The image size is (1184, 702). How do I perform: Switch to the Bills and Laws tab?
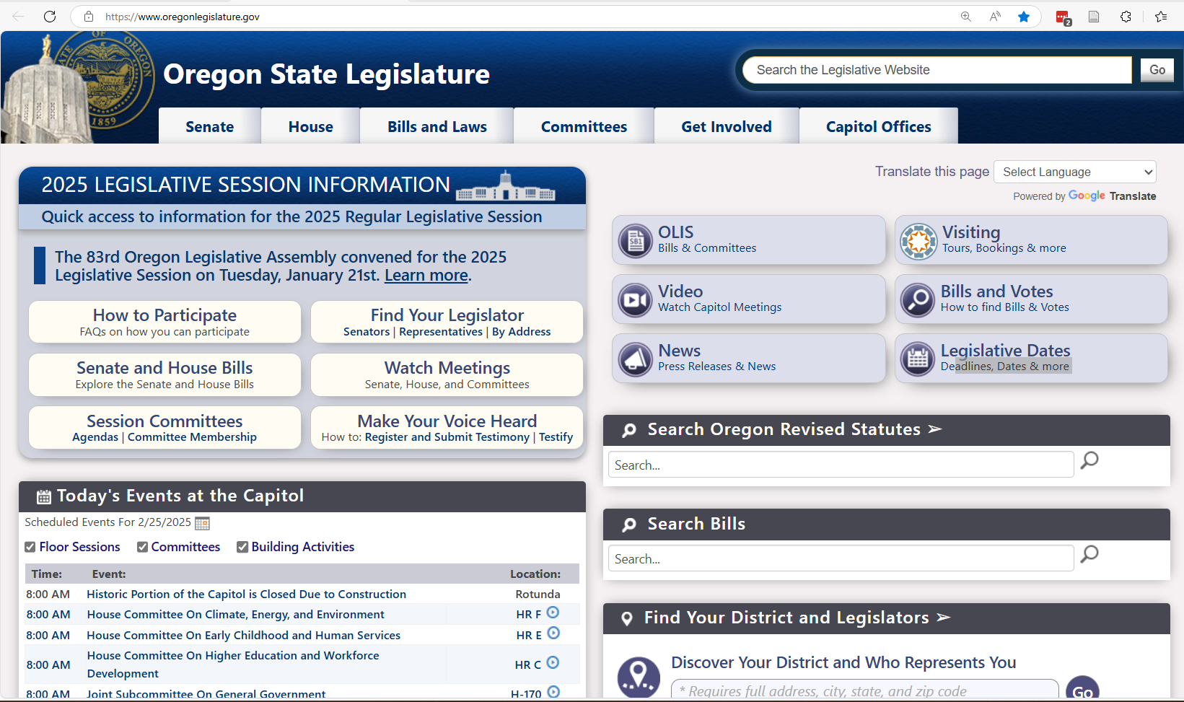point(436,126)
